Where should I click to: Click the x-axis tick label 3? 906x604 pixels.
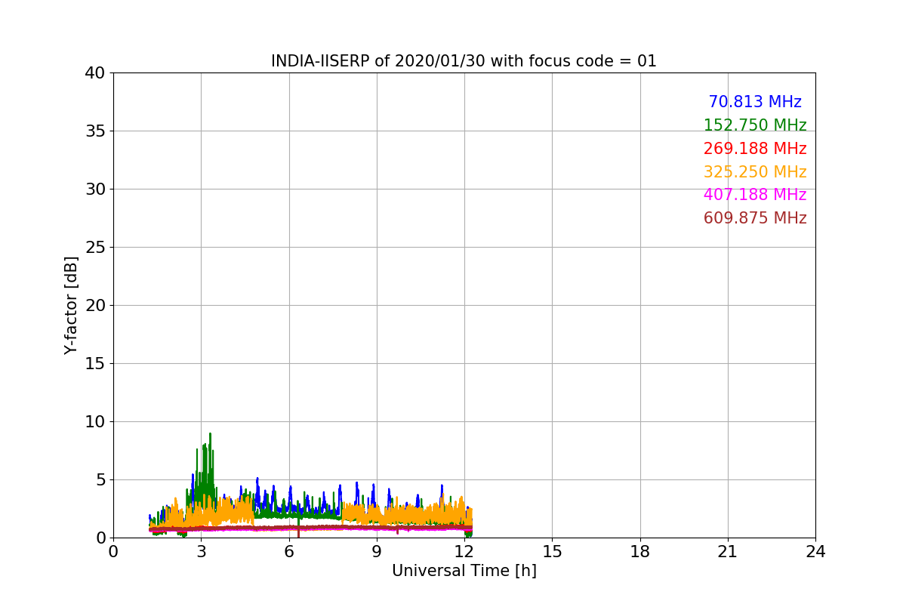(x=201, y=552)
